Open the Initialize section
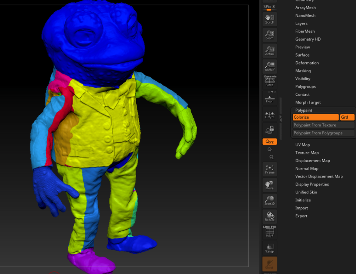 [x=303, y=200]
